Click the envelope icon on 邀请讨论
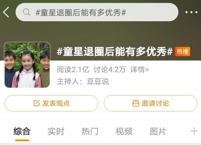 click(136, 103)
